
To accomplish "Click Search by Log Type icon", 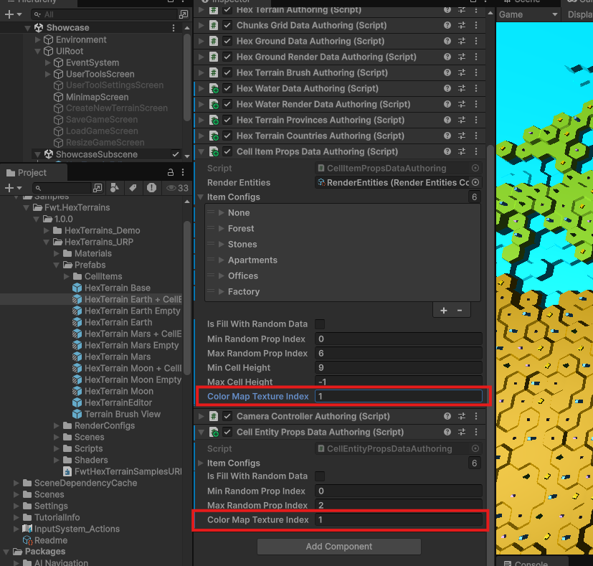I will pyautogui.click(x=151, y=188).
